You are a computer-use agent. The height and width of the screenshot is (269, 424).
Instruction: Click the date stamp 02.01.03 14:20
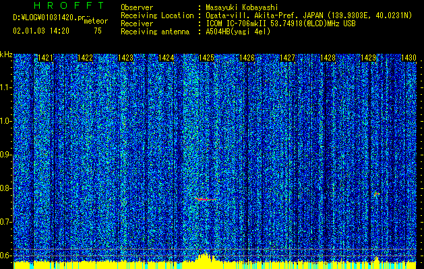pyautogui.click(x=41, y=31)
